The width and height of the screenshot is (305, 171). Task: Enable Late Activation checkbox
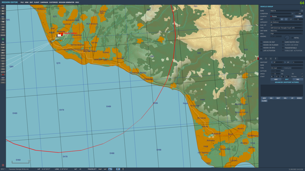coord(261,51)
